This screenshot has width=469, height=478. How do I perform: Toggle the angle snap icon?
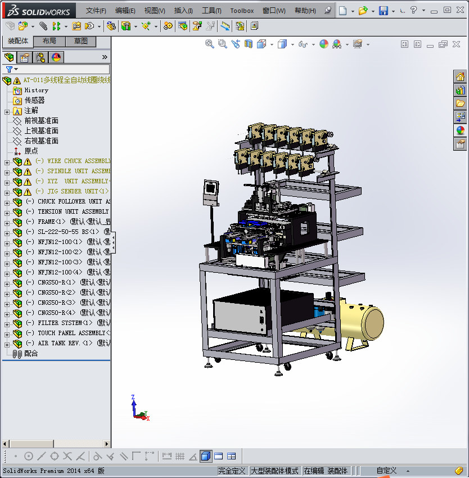click(x=193, y=457)
